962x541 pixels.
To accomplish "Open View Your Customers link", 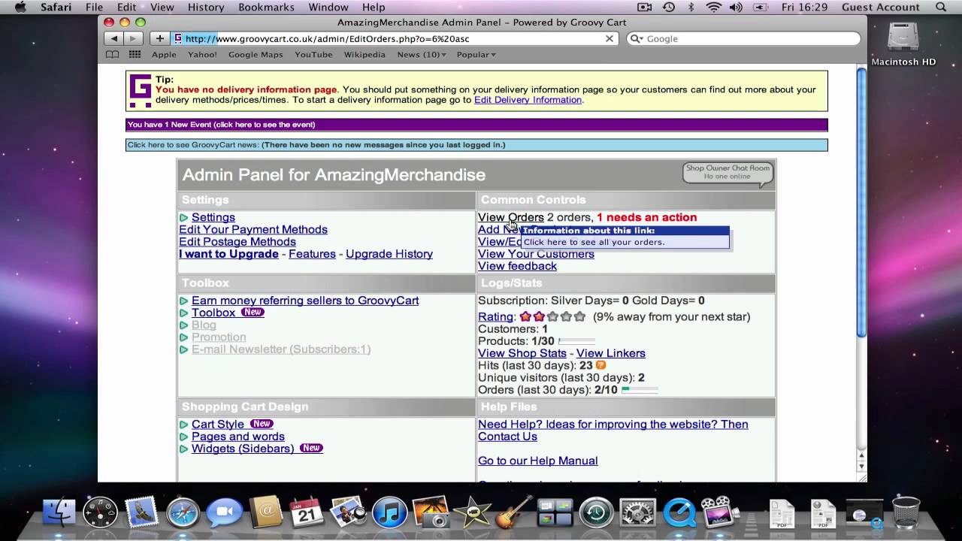I will click(x=536, y=254).
